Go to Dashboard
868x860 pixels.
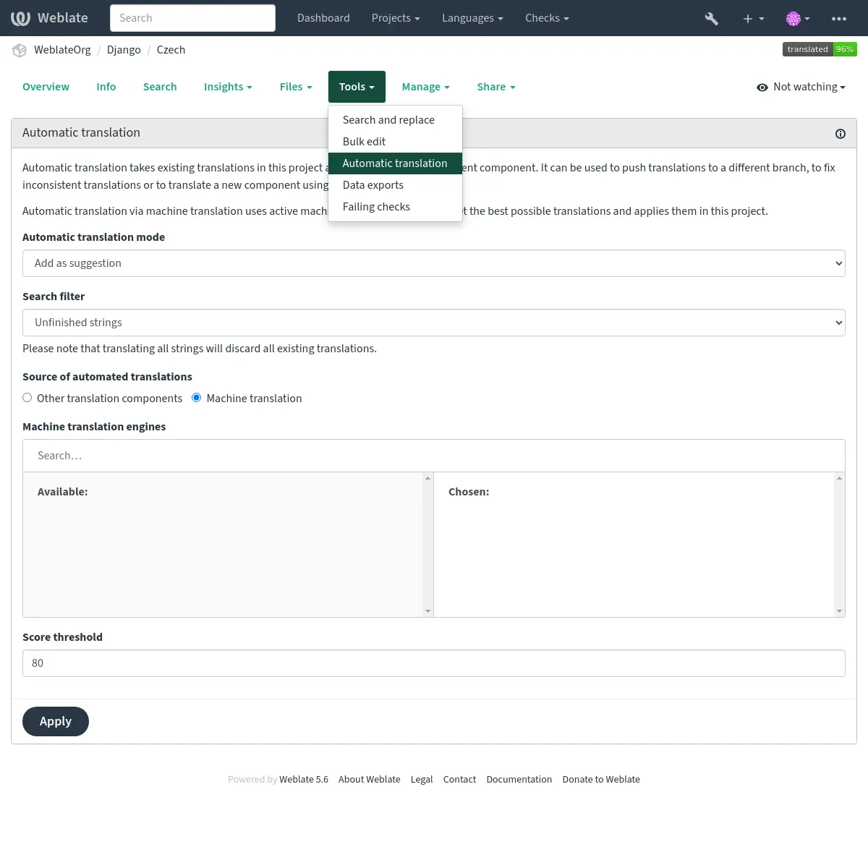click(x=323, y=18)
